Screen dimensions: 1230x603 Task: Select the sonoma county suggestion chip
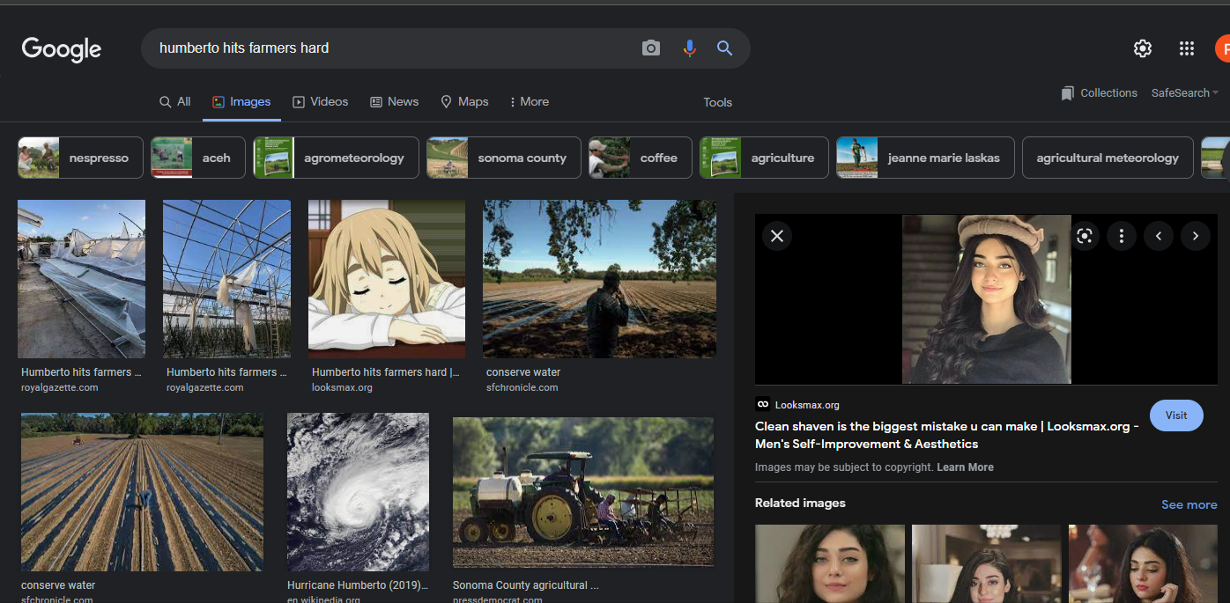point(504,158)
